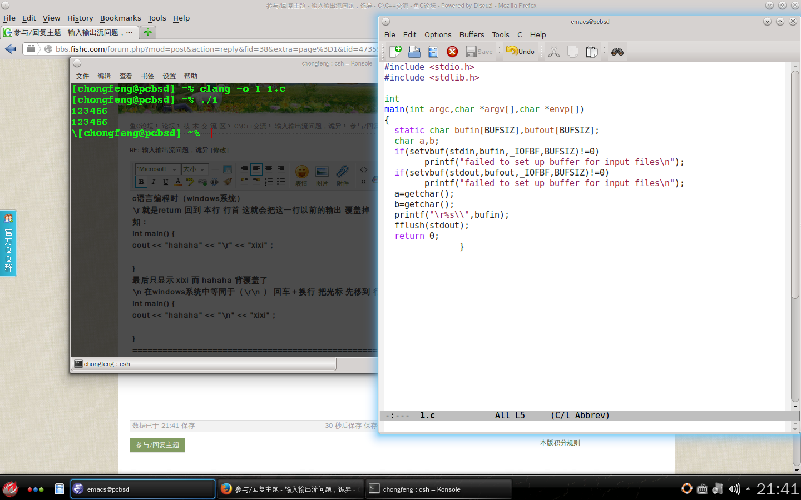Click the Emacs scrollbar down arrow
This screenshot has width=801, height=500.
[795, 407]
